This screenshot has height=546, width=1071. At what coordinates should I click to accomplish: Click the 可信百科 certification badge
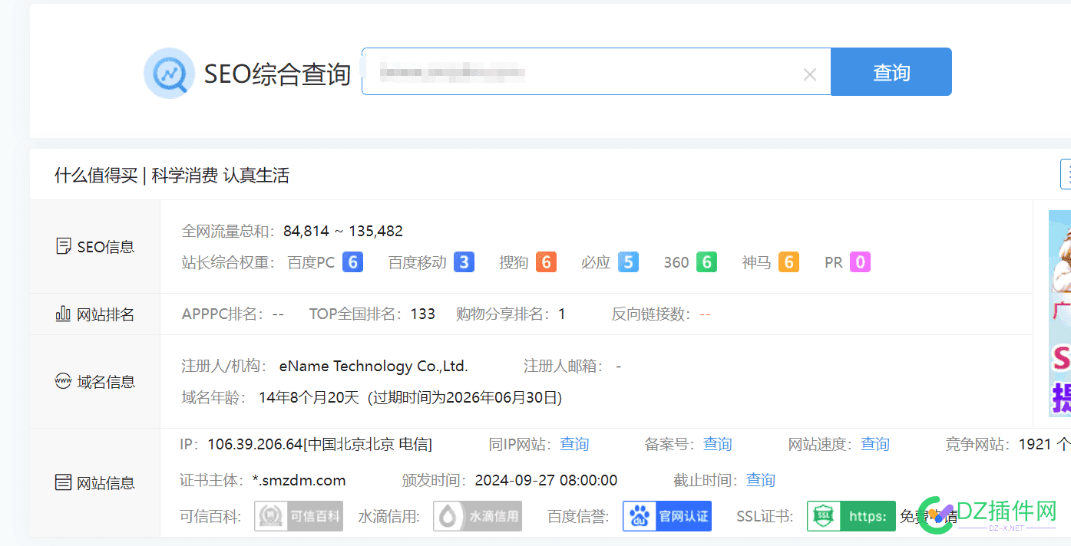coord(299,516)
